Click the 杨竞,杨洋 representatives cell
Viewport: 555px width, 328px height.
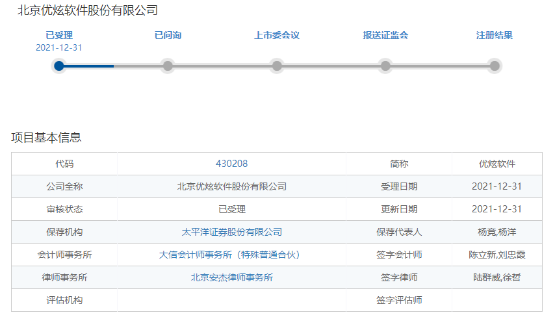pyautogui.click(x=497, y=232)
